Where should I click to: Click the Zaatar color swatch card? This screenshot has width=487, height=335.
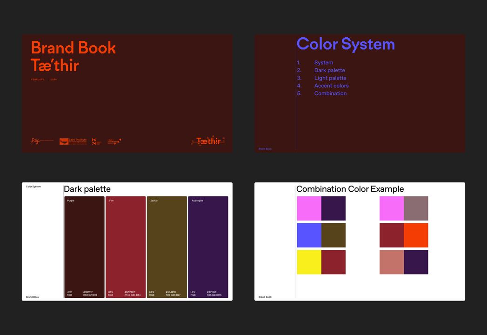pyautogui.click(x=167, y=247)
